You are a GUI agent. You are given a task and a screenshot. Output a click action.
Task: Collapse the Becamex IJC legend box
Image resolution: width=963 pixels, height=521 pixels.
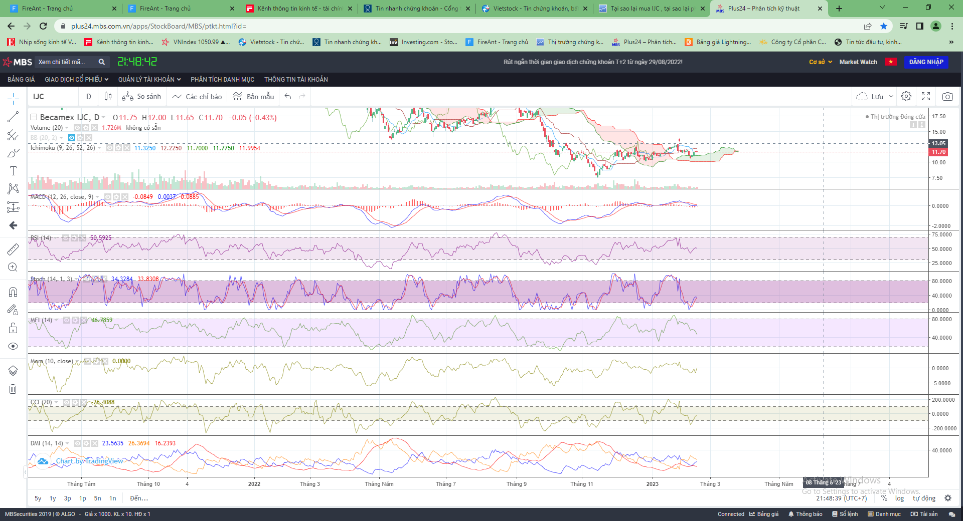34,117
